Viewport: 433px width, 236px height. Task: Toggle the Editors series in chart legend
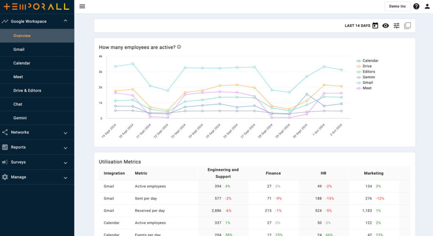tap(366, 71)
